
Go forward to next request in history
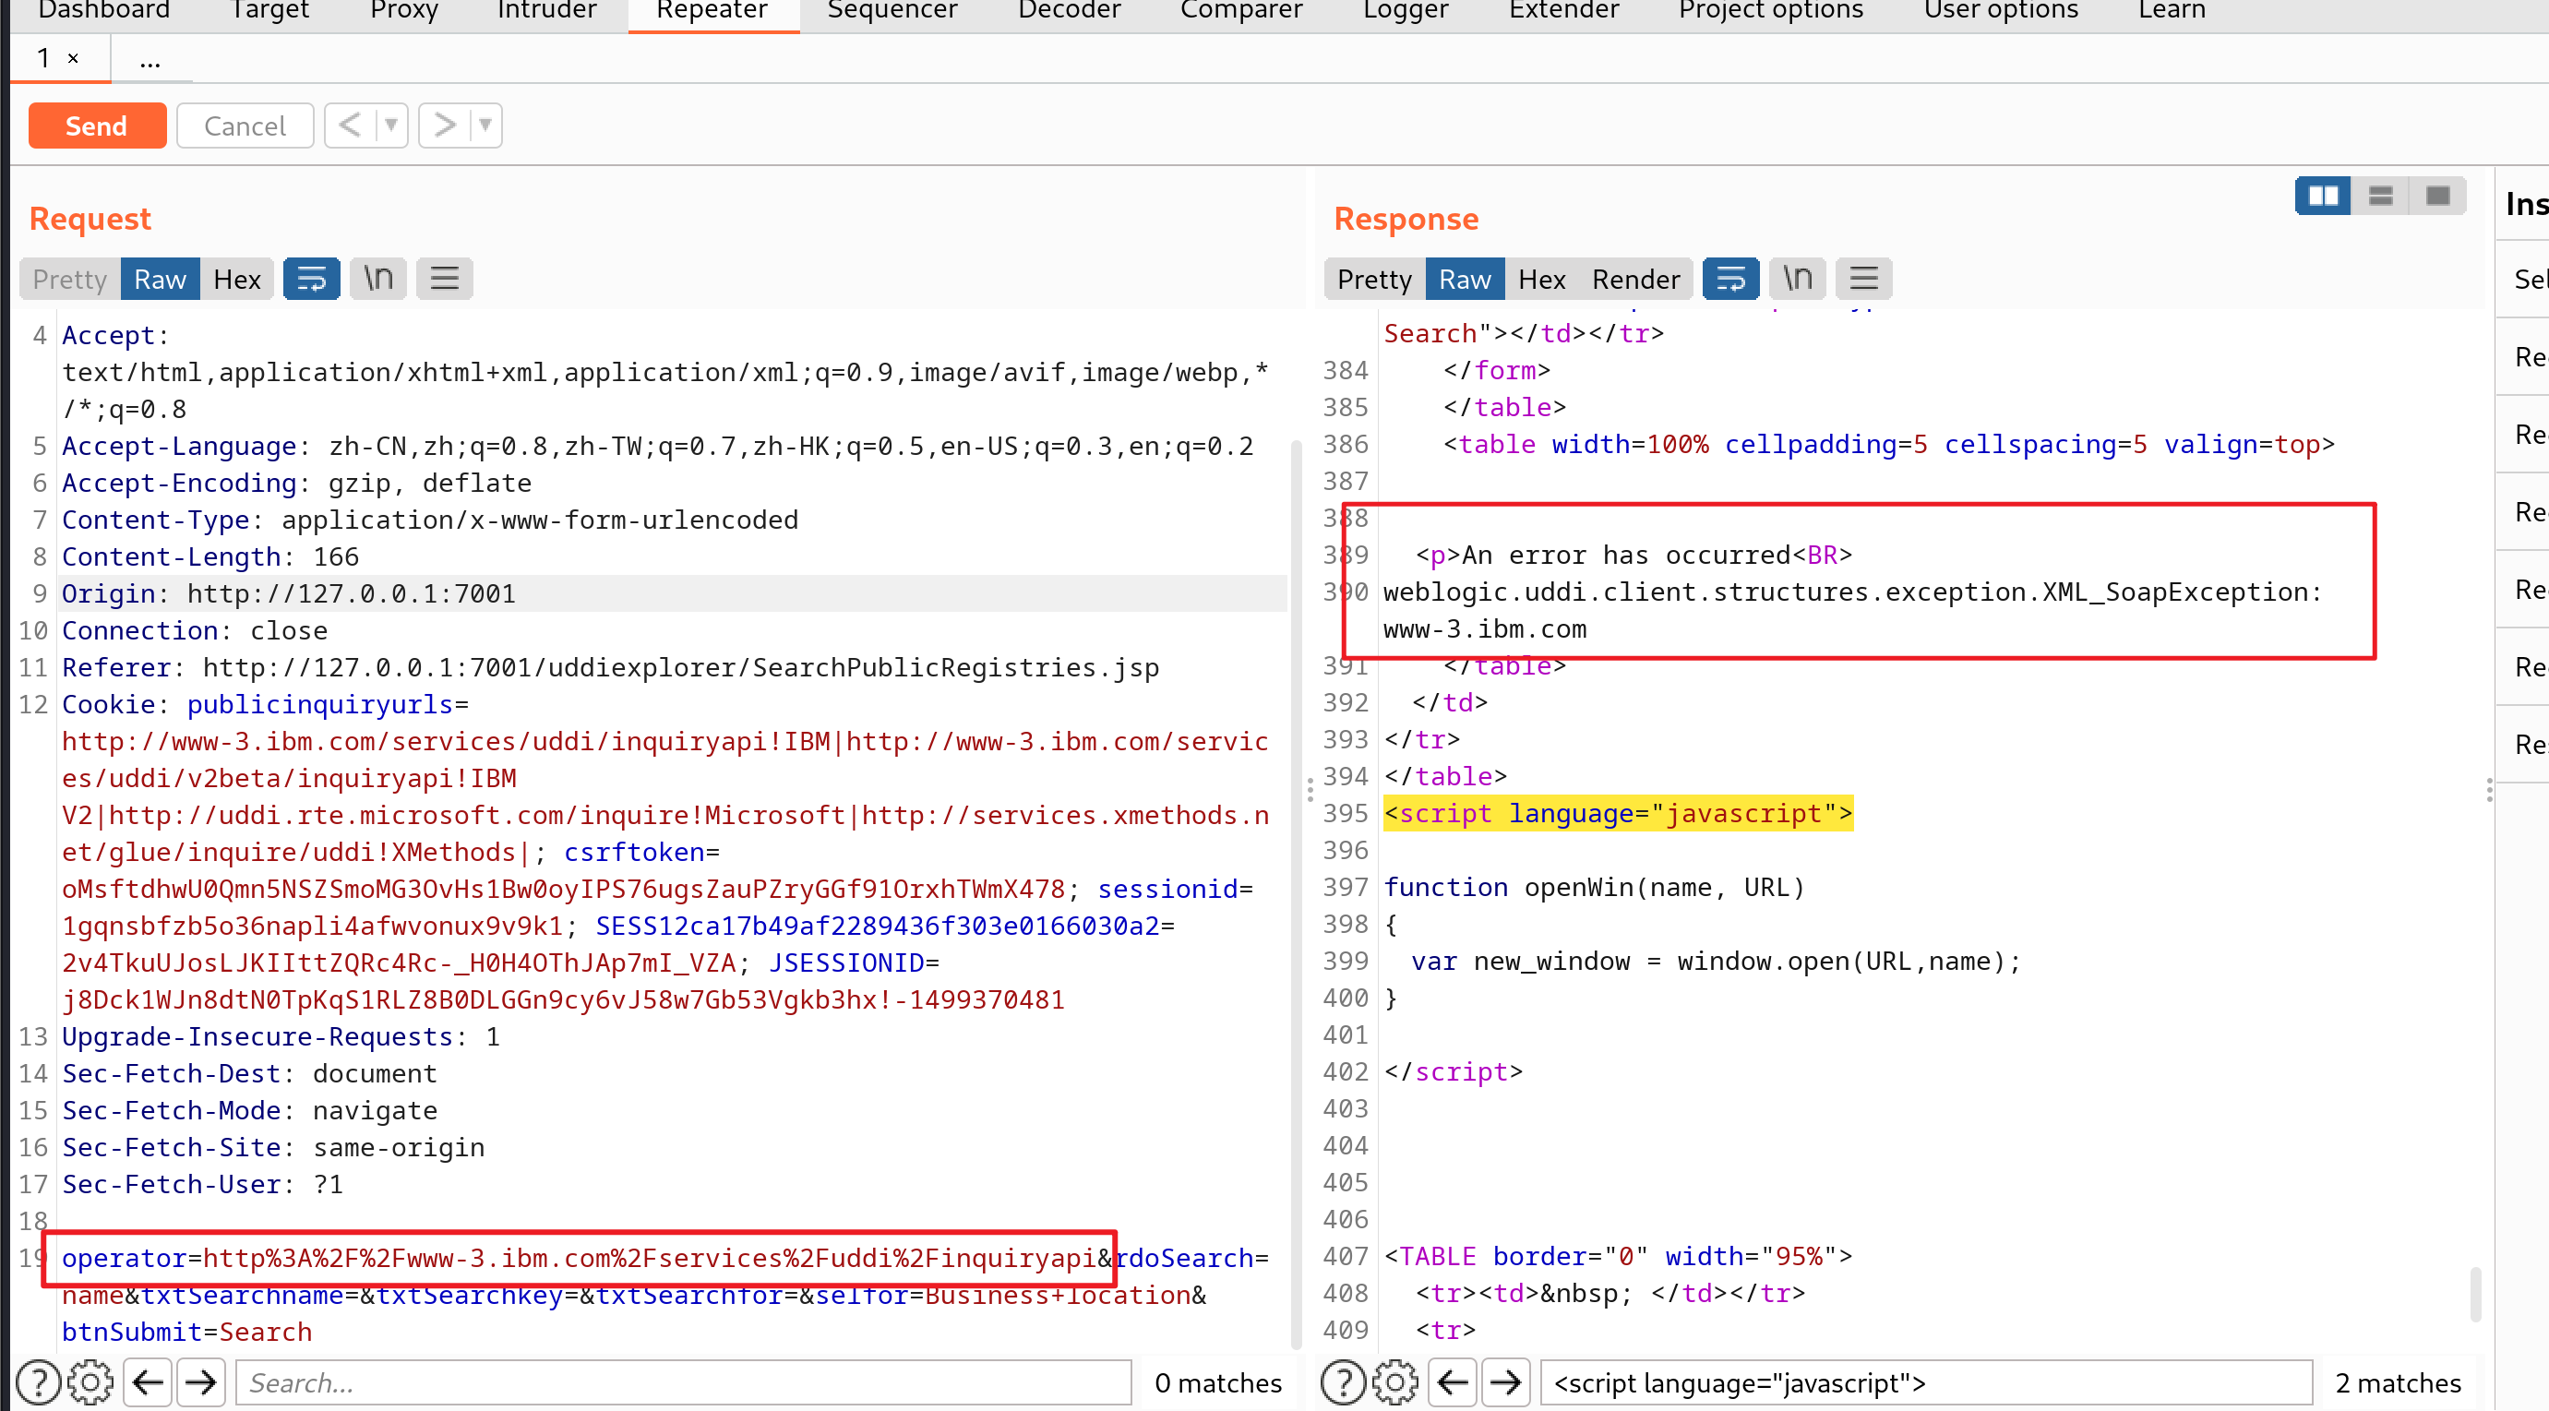(x=444, y=126)
